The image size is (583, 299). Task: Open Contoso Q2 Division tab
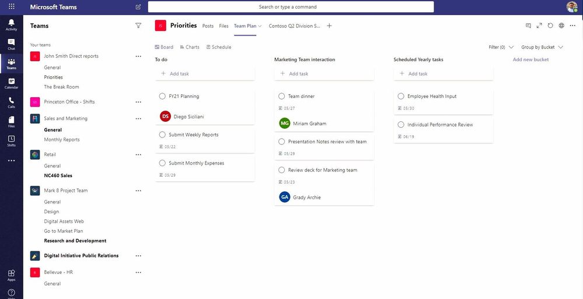point(295,26)
